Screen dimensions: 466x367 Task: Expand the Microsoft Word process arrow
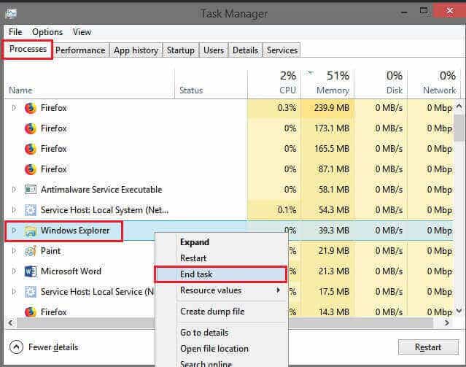tap(14, 271)
